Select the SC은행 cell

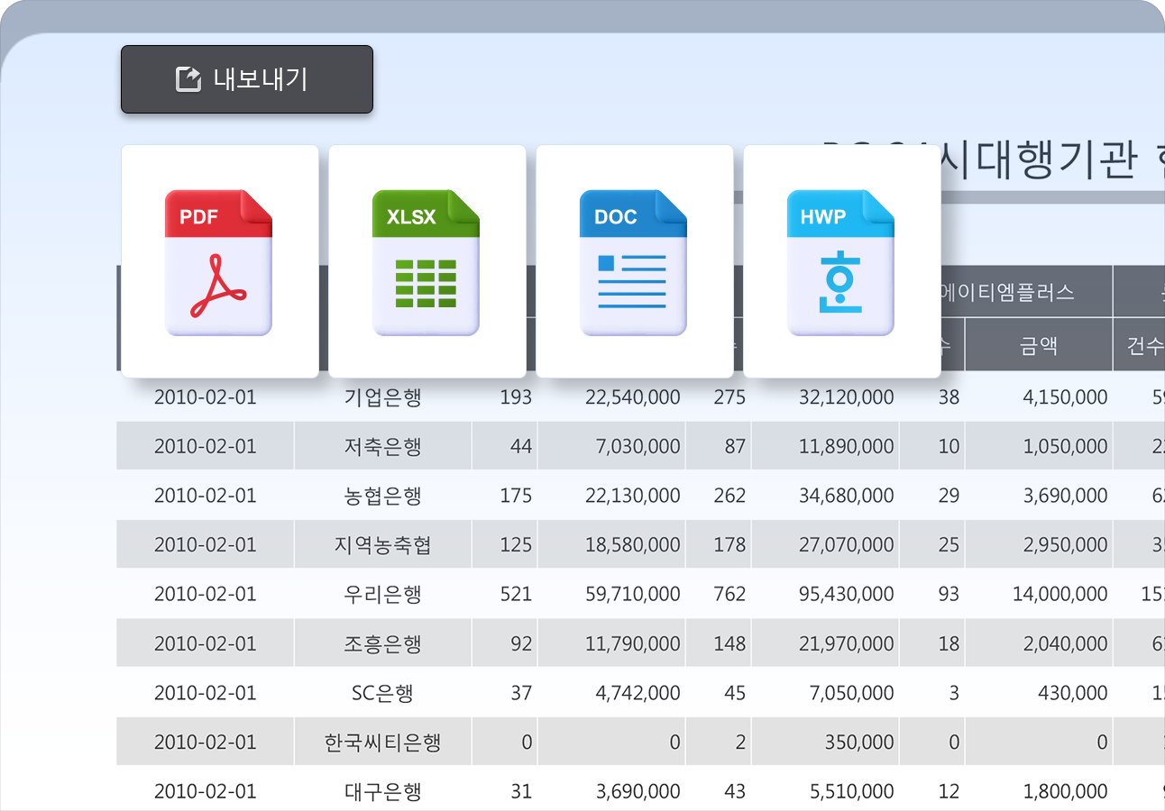click(x=382, y=694)
